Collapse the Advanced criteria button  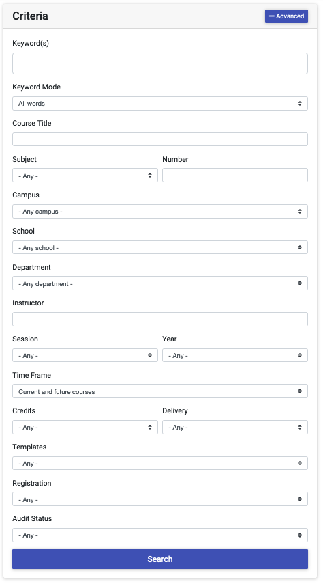pos(286,16)
